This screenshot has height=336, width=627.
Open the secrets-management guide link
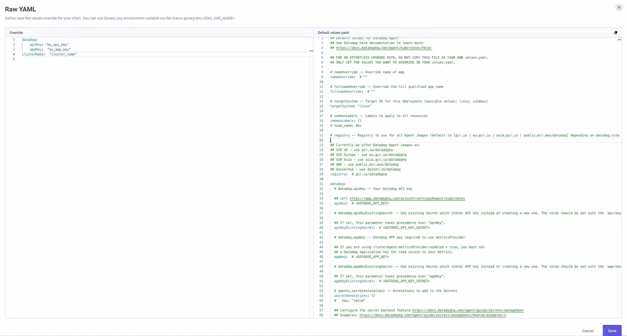[467, 310]
